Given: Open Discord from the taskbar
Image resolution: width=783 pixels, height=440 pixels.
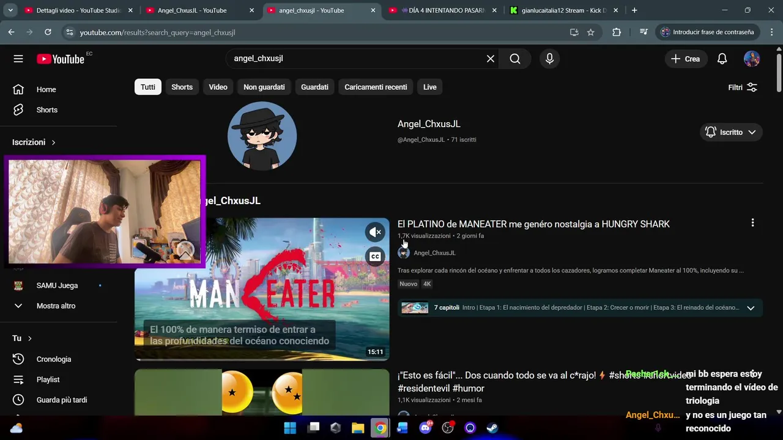Looking at the screenshot, I should coord(425,428).
